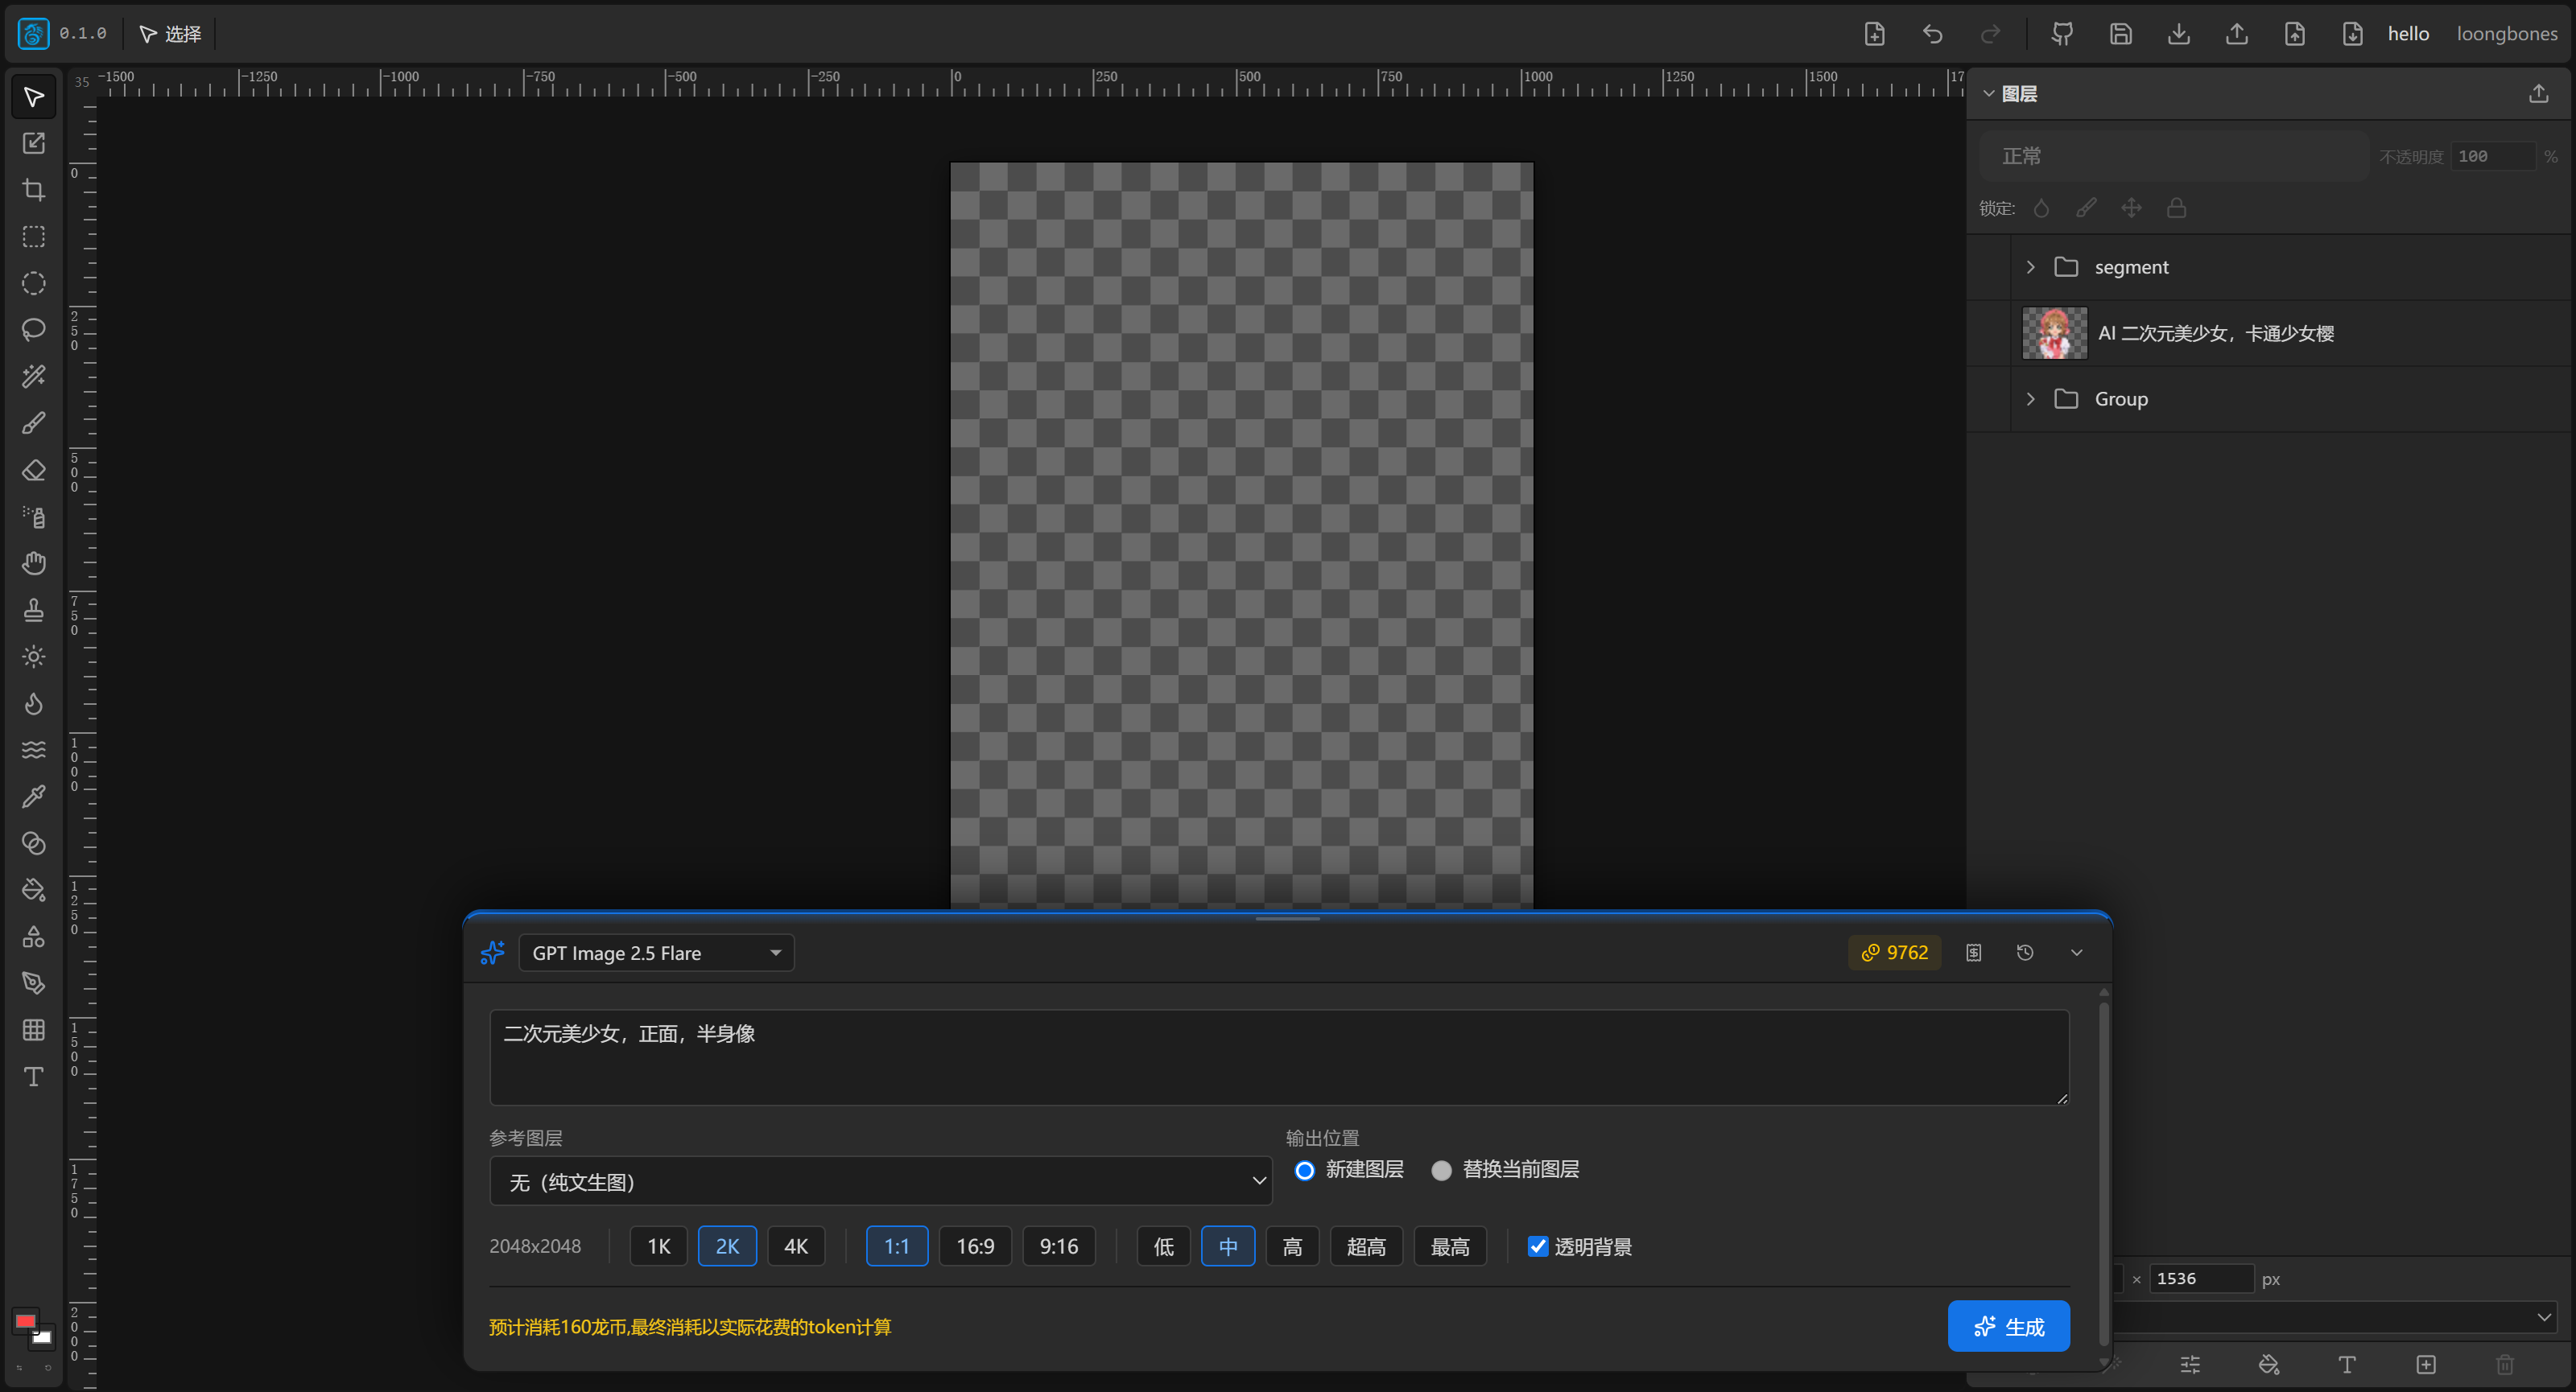Select the AI 二次元美少女 layer thumbnail
This screenshot has width=2576, height=1392.
click(2054, 333)
